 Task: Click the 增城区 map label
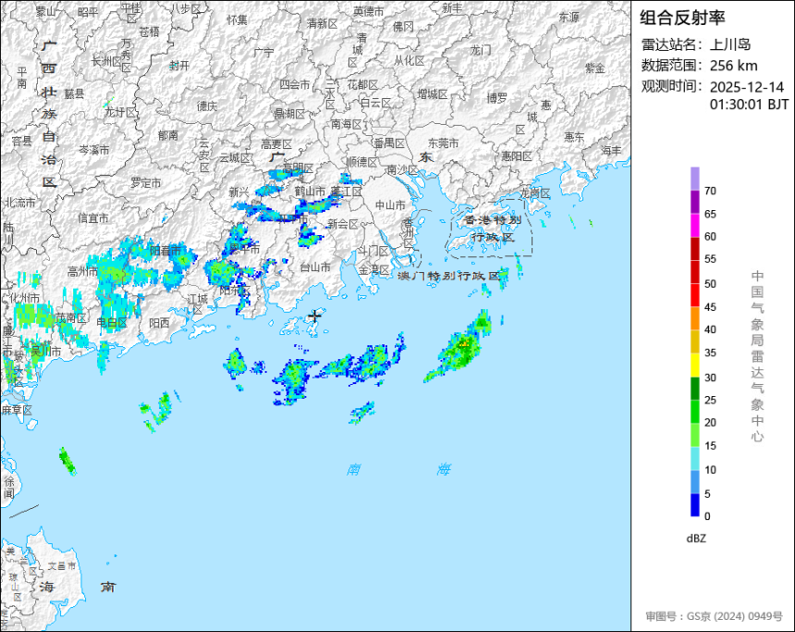433,93
